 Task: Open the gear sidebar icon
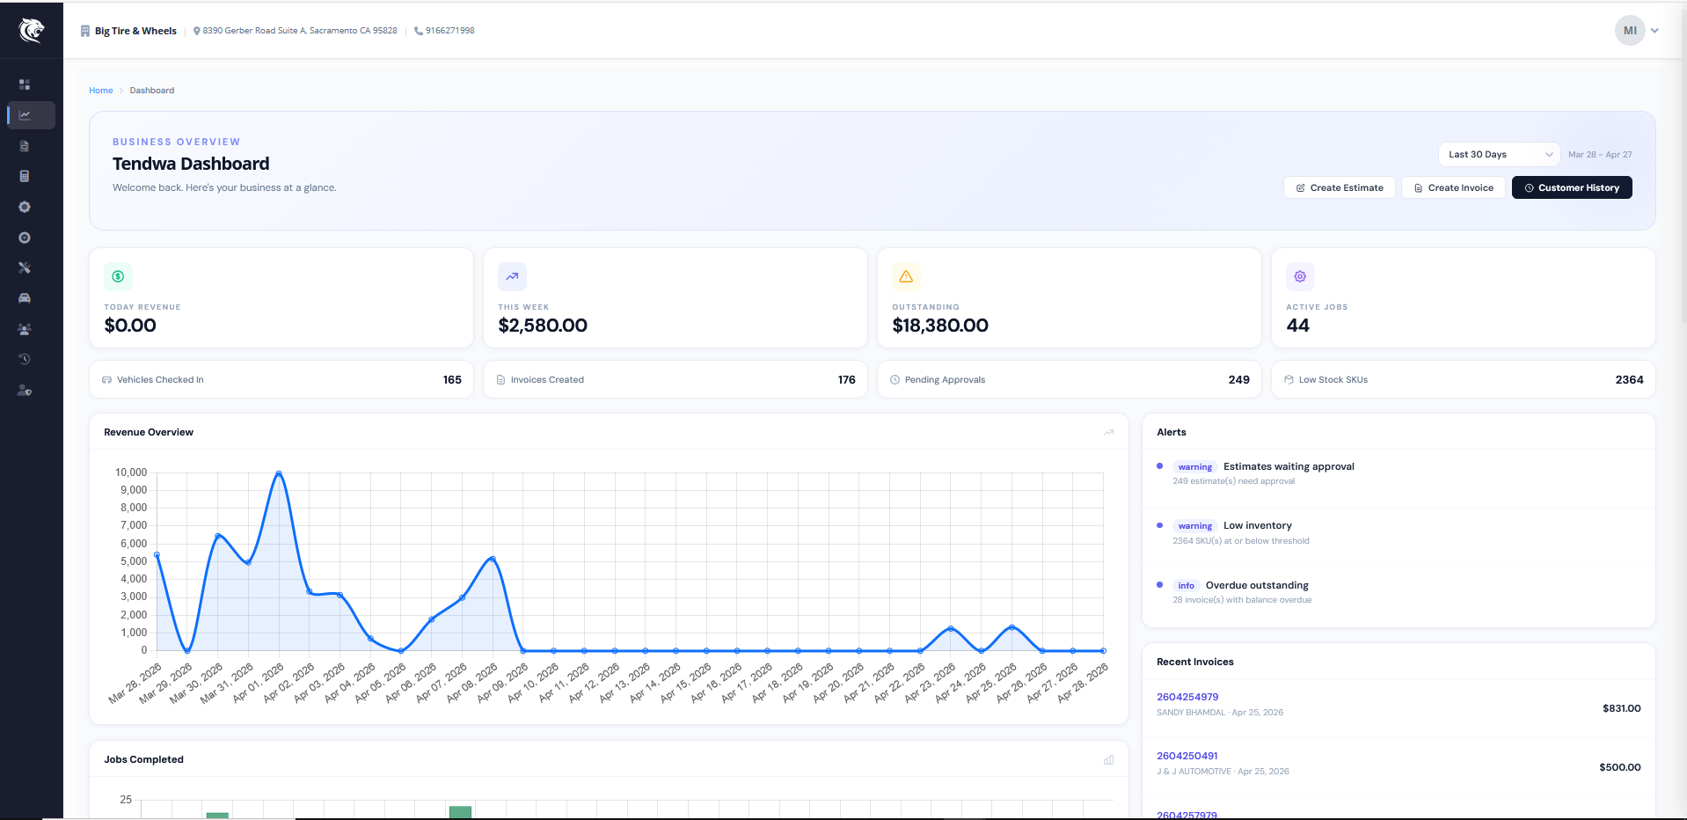(x=25, y=207)
